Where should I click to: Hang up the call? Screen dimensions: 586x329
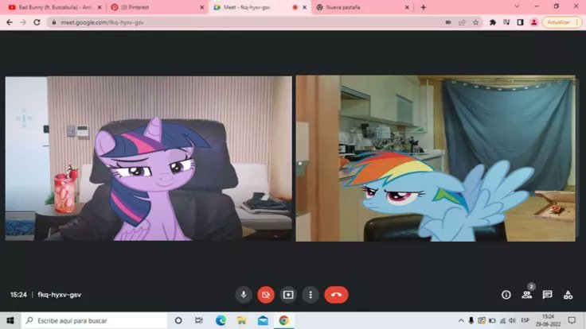(x=336, y=295)
